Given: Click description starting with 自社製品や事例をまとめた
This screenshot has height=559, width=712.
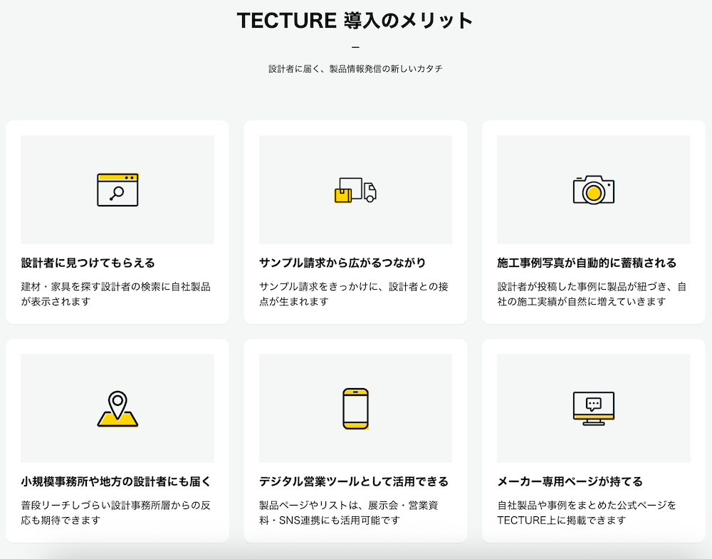Looking at the screenshot, I should coord(587,512).
